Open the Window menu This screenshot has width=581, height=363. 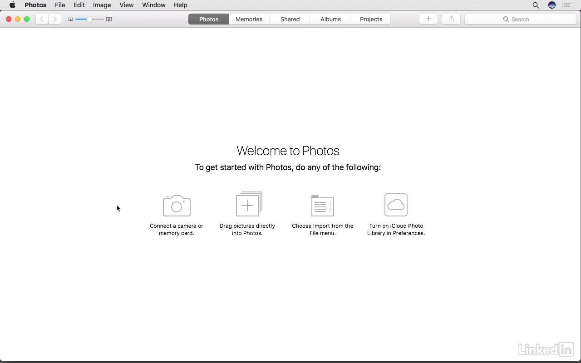coord(153,5)
